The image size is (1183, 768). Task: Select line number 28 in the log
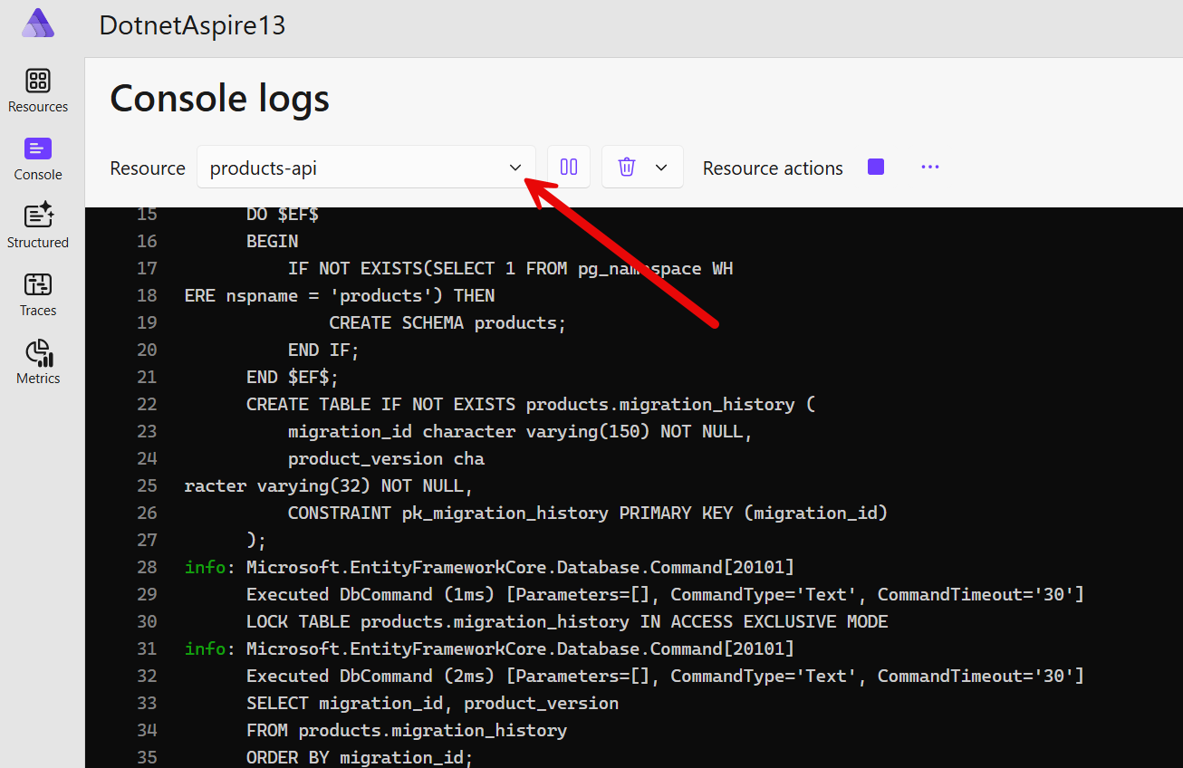[x=147, y=567]
